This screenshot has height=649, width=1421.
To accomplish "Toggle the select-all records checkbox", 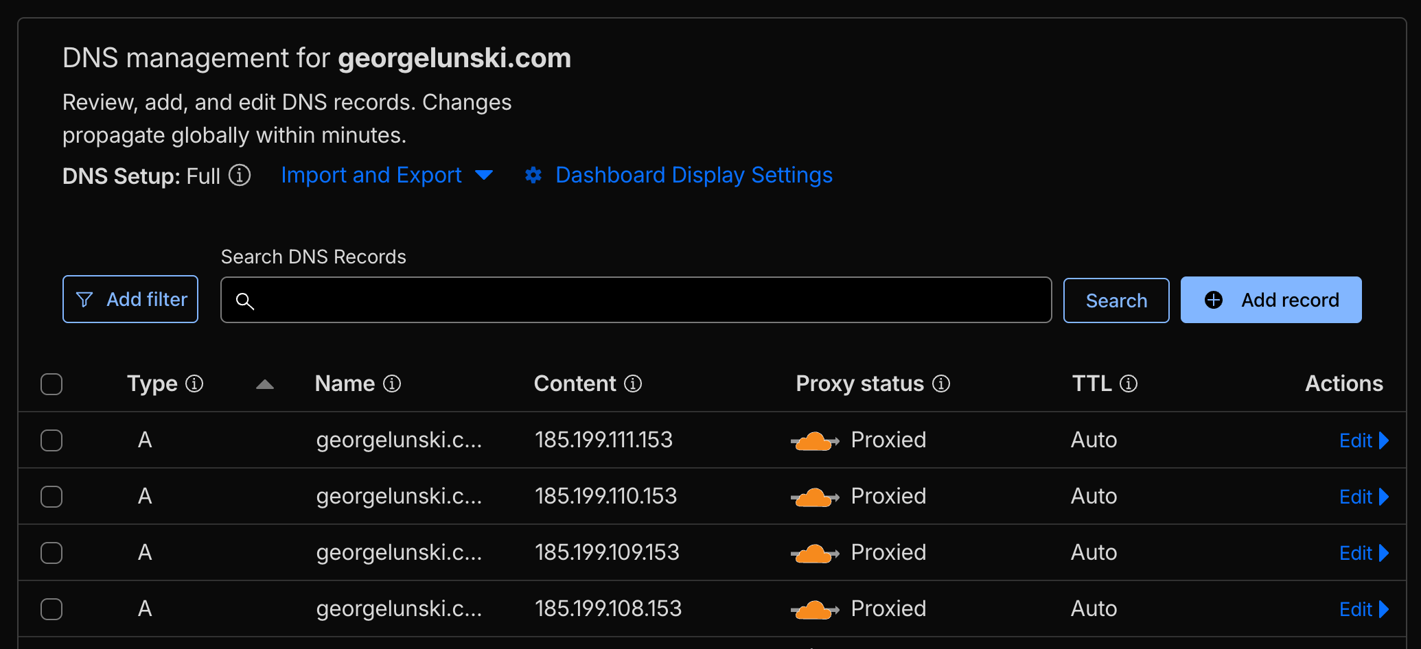I will (51, 384).
